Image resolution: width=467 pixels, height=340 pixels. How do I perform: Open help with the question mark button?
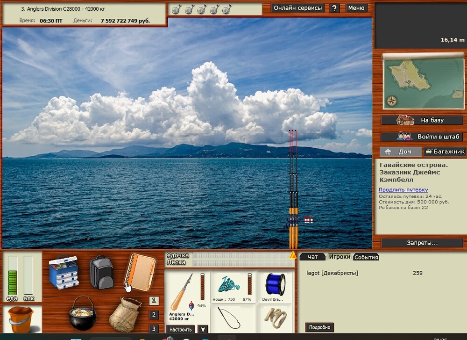(334, 8)
